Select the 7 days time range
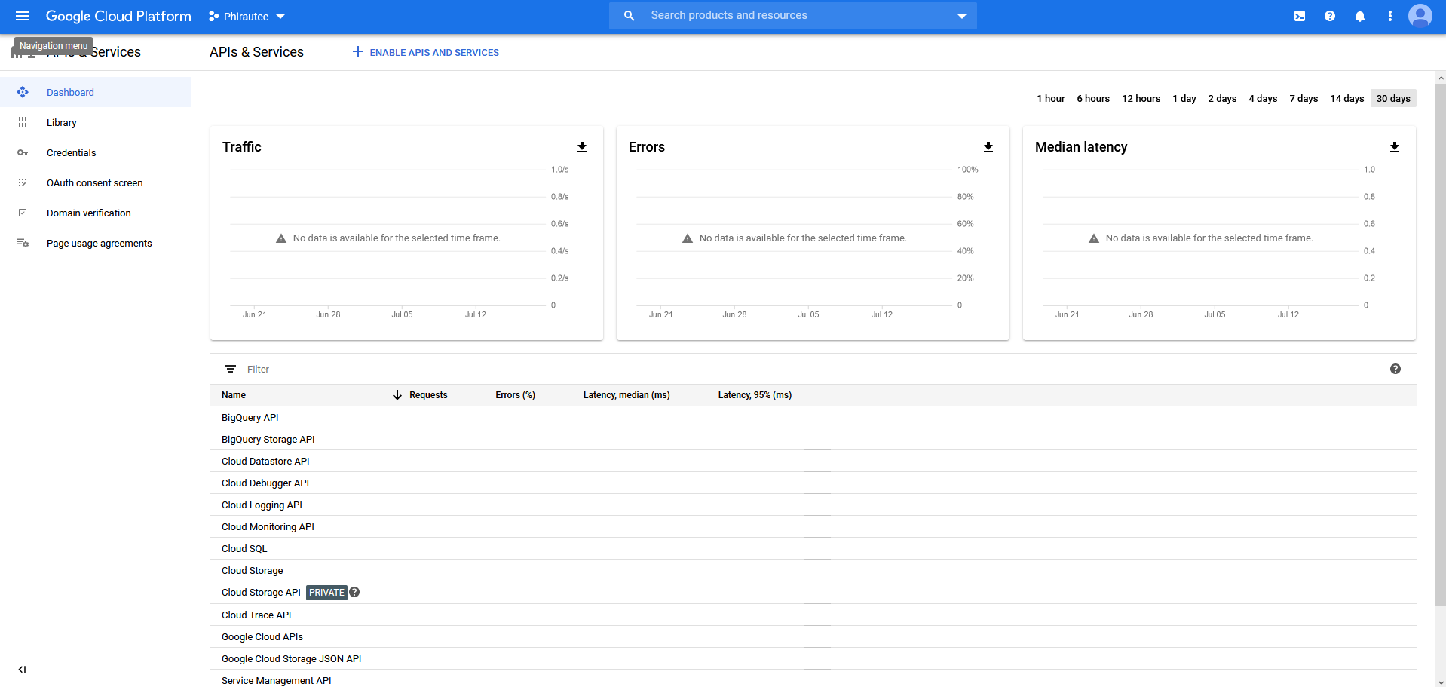Image resolution: width=1446 pixels, height=687 pixels. click(x=1304, y=98)
